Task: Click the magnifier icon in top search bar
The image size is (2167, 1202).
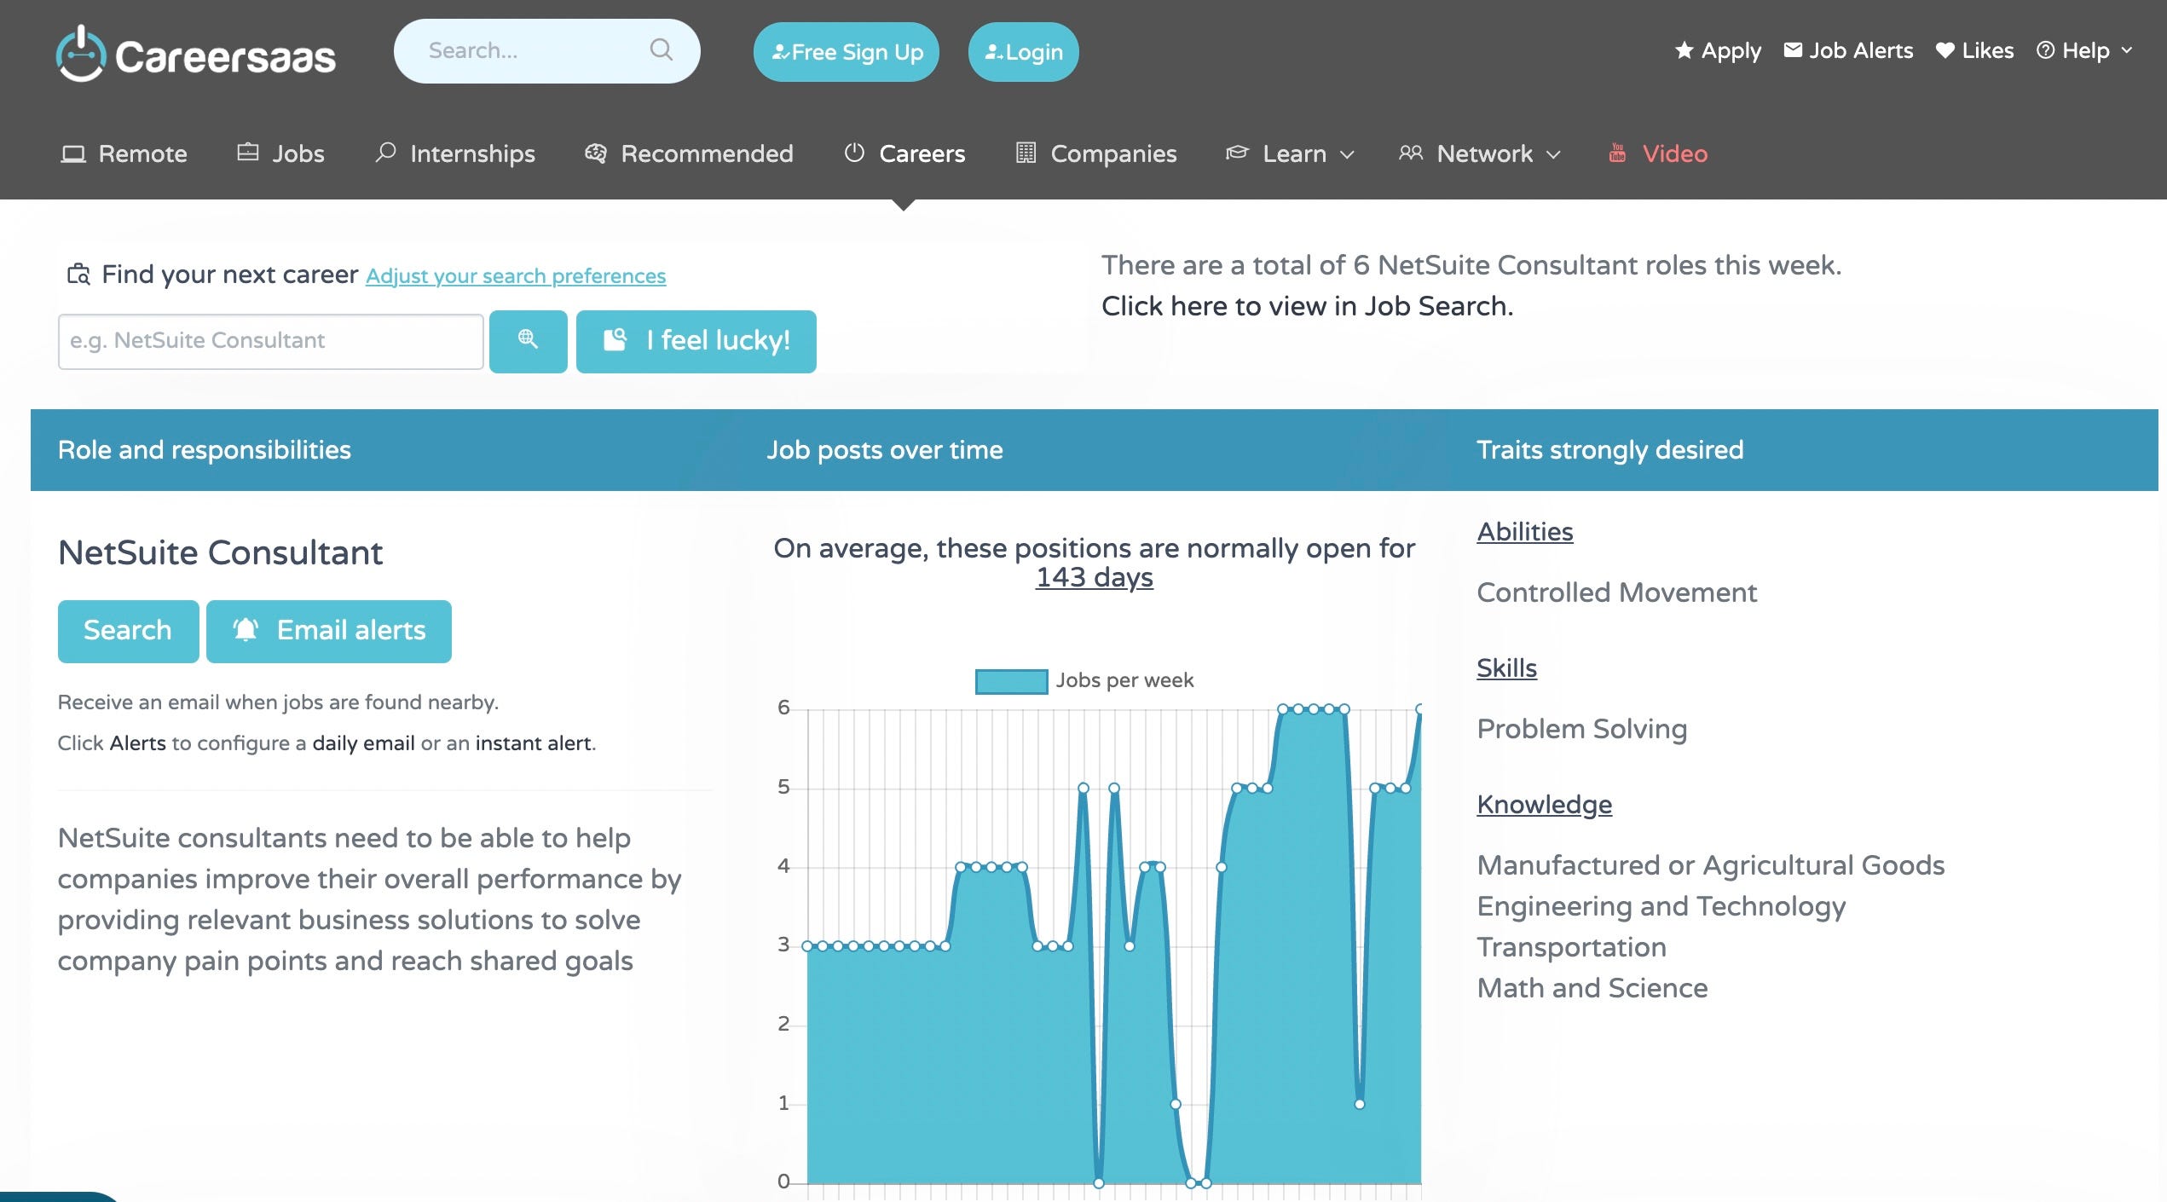Action: [661, 50]
